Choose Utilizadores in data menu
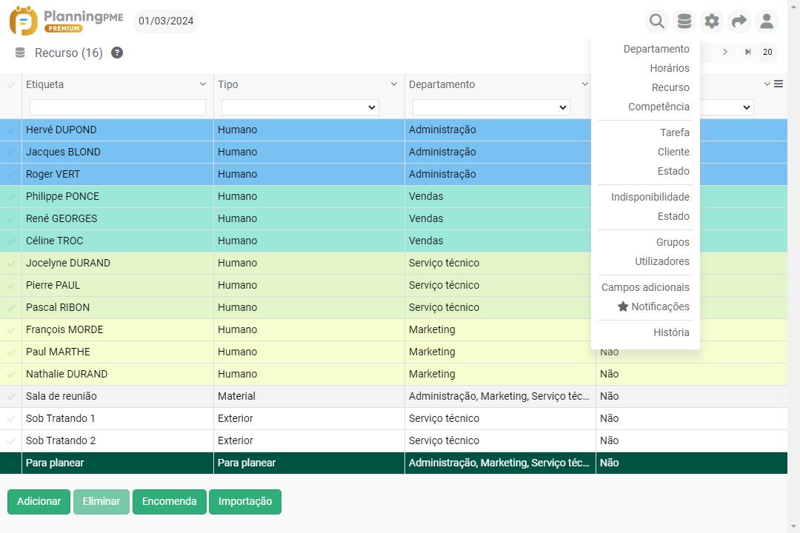The image size is (800, 533). click(x=661, y=261)
